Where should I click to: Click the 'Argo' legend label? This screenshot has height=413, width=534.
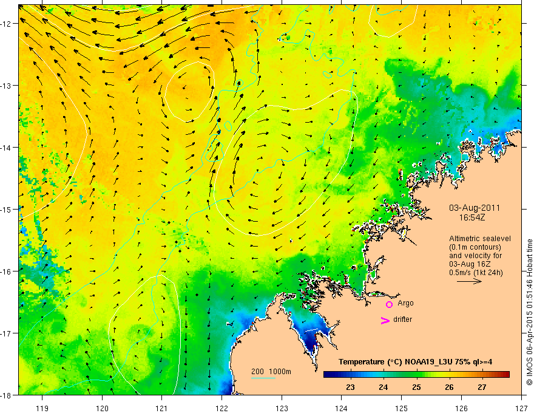point(405,303)
